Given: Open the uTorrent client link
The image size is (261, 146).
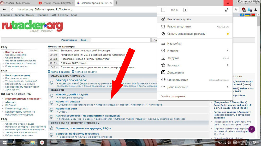Looking at the screenshot, I should pos(10,102).
